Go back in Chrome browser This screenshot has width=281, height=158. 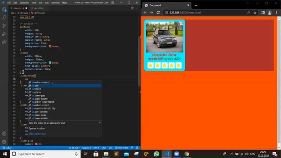pos(145,13)
